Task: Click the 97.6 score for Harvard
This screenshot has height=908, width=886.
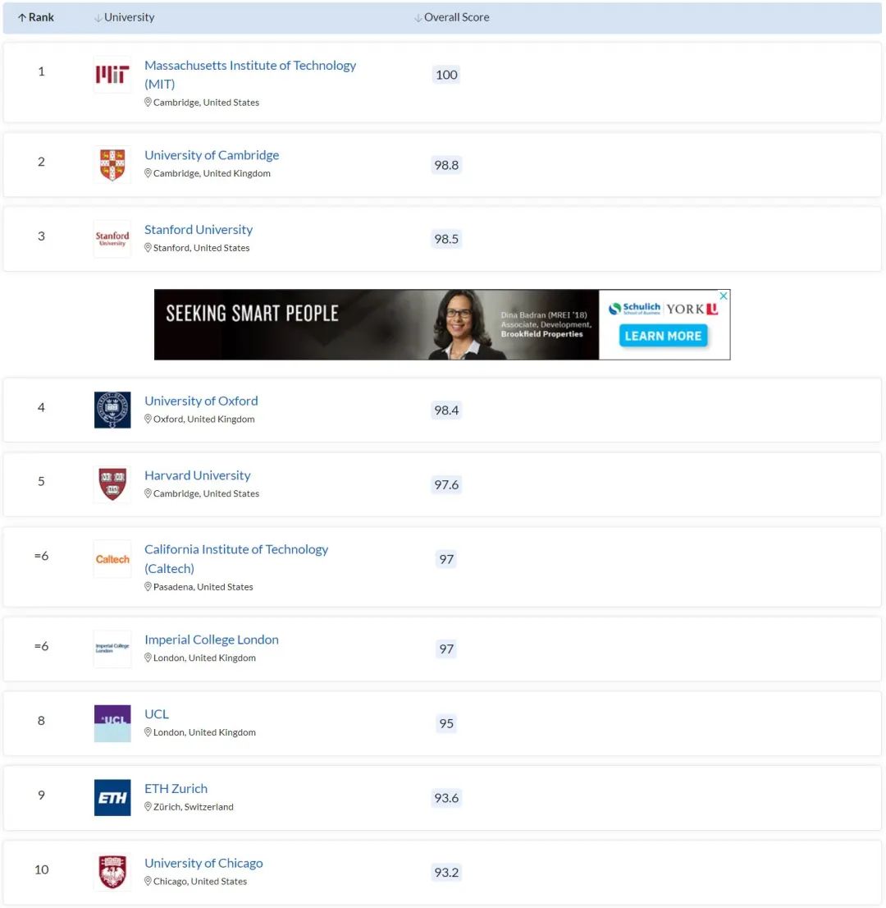Action: [x=446, y=484]
